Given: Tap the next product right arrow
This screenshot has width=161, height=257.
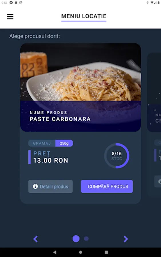Looking at the screenshot, I should point(126,239).
